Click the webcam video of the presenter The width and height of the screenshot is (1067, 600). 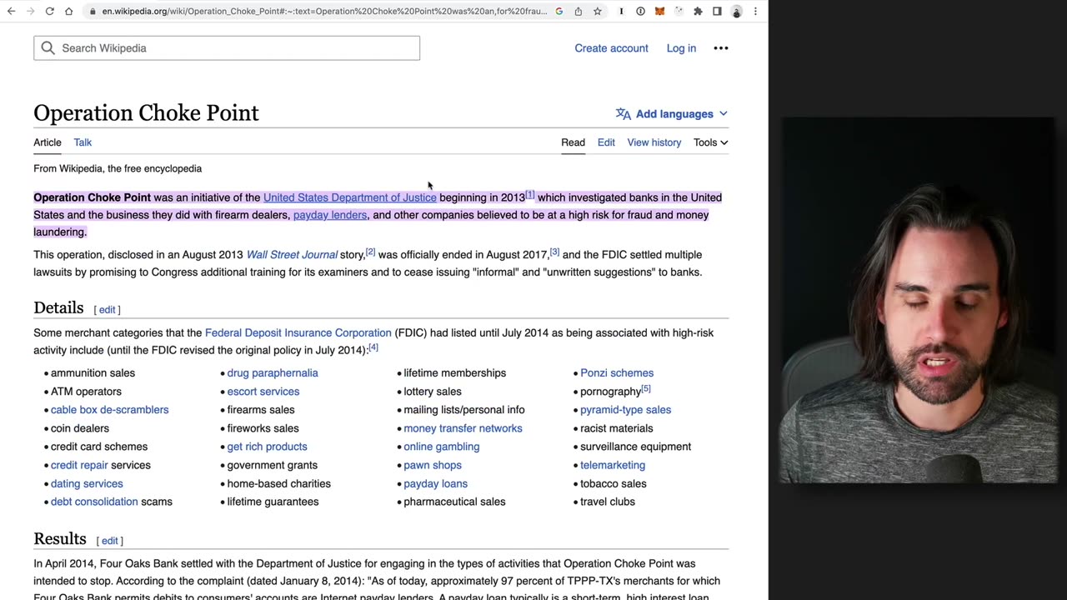918,300
